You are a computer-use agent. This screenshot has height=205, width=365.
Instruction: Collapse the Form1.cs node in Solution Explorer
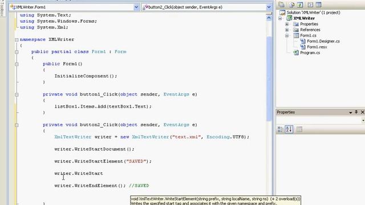coord(287,35)
